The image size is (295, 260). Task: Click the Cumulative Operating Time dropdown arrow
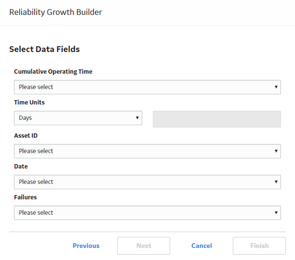click(276, 87)
